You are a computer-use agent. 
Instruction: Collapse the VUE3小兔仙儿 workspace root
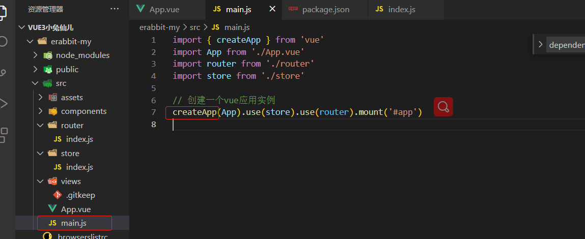22,27
